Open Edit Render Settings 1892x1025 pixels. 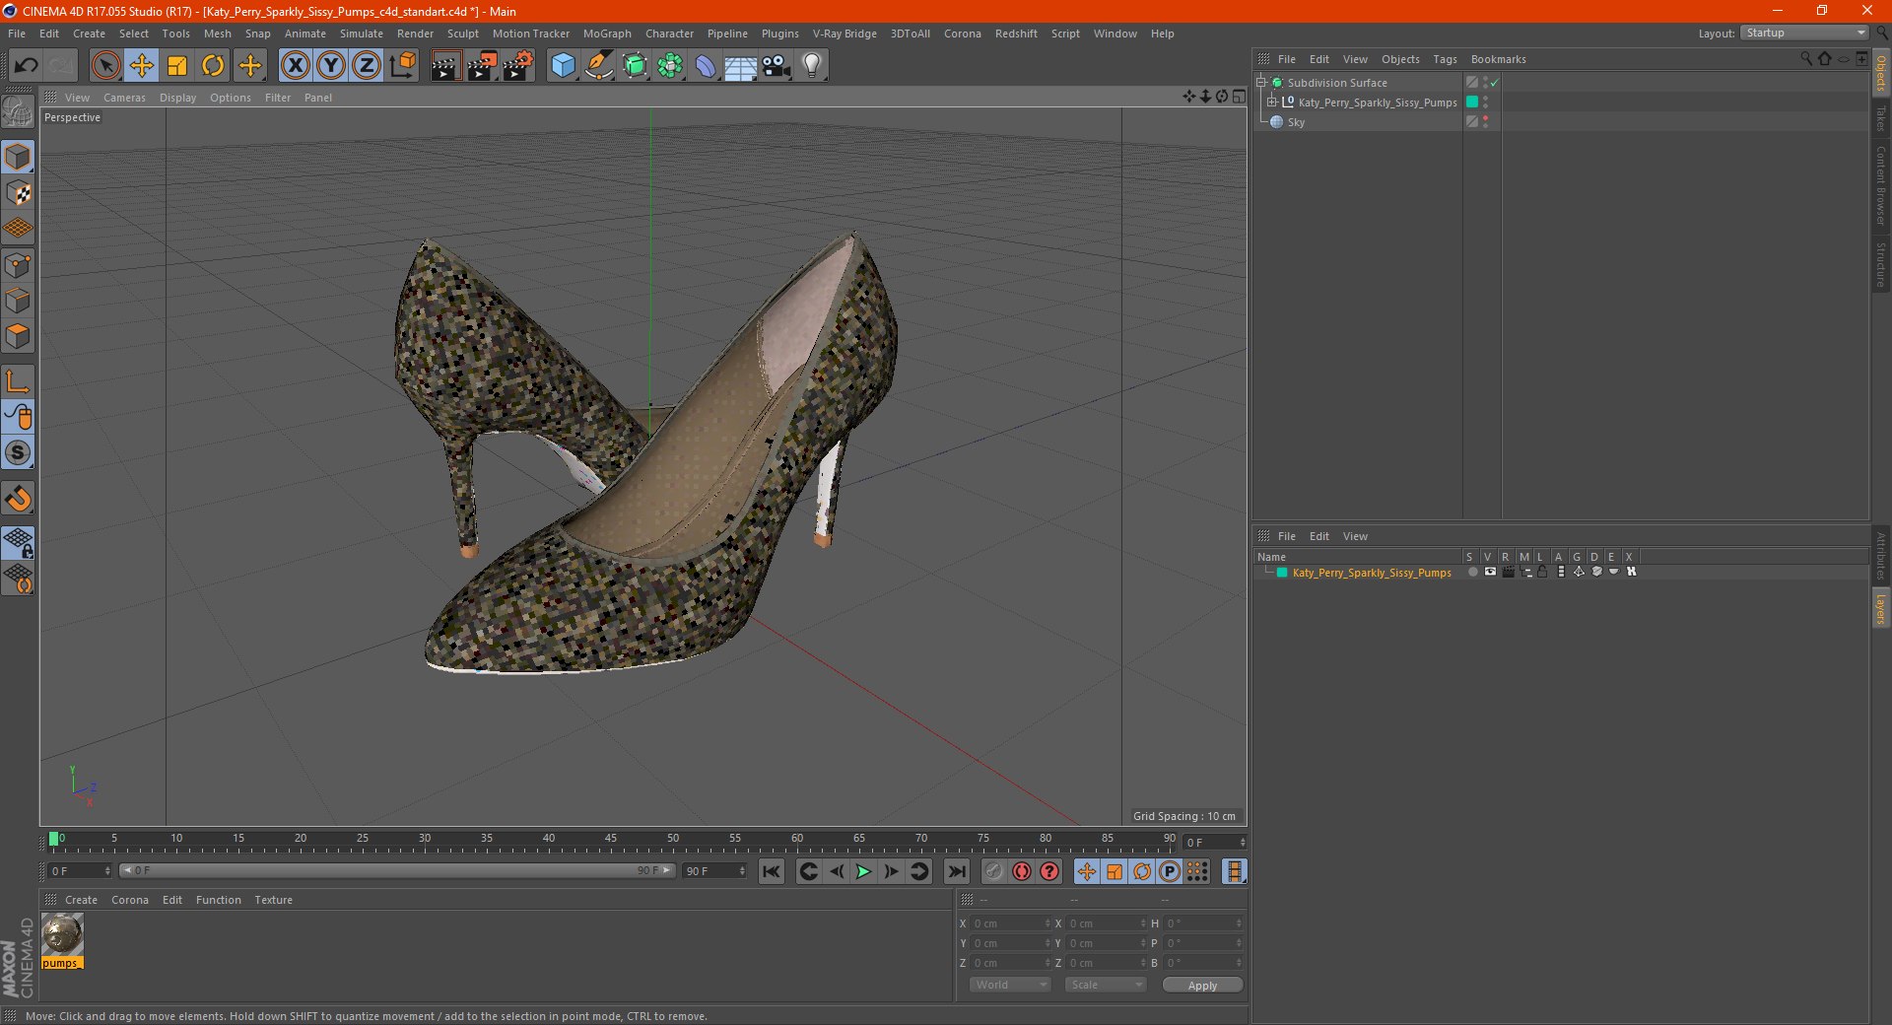pyautogui.click(x=518, y=66)
